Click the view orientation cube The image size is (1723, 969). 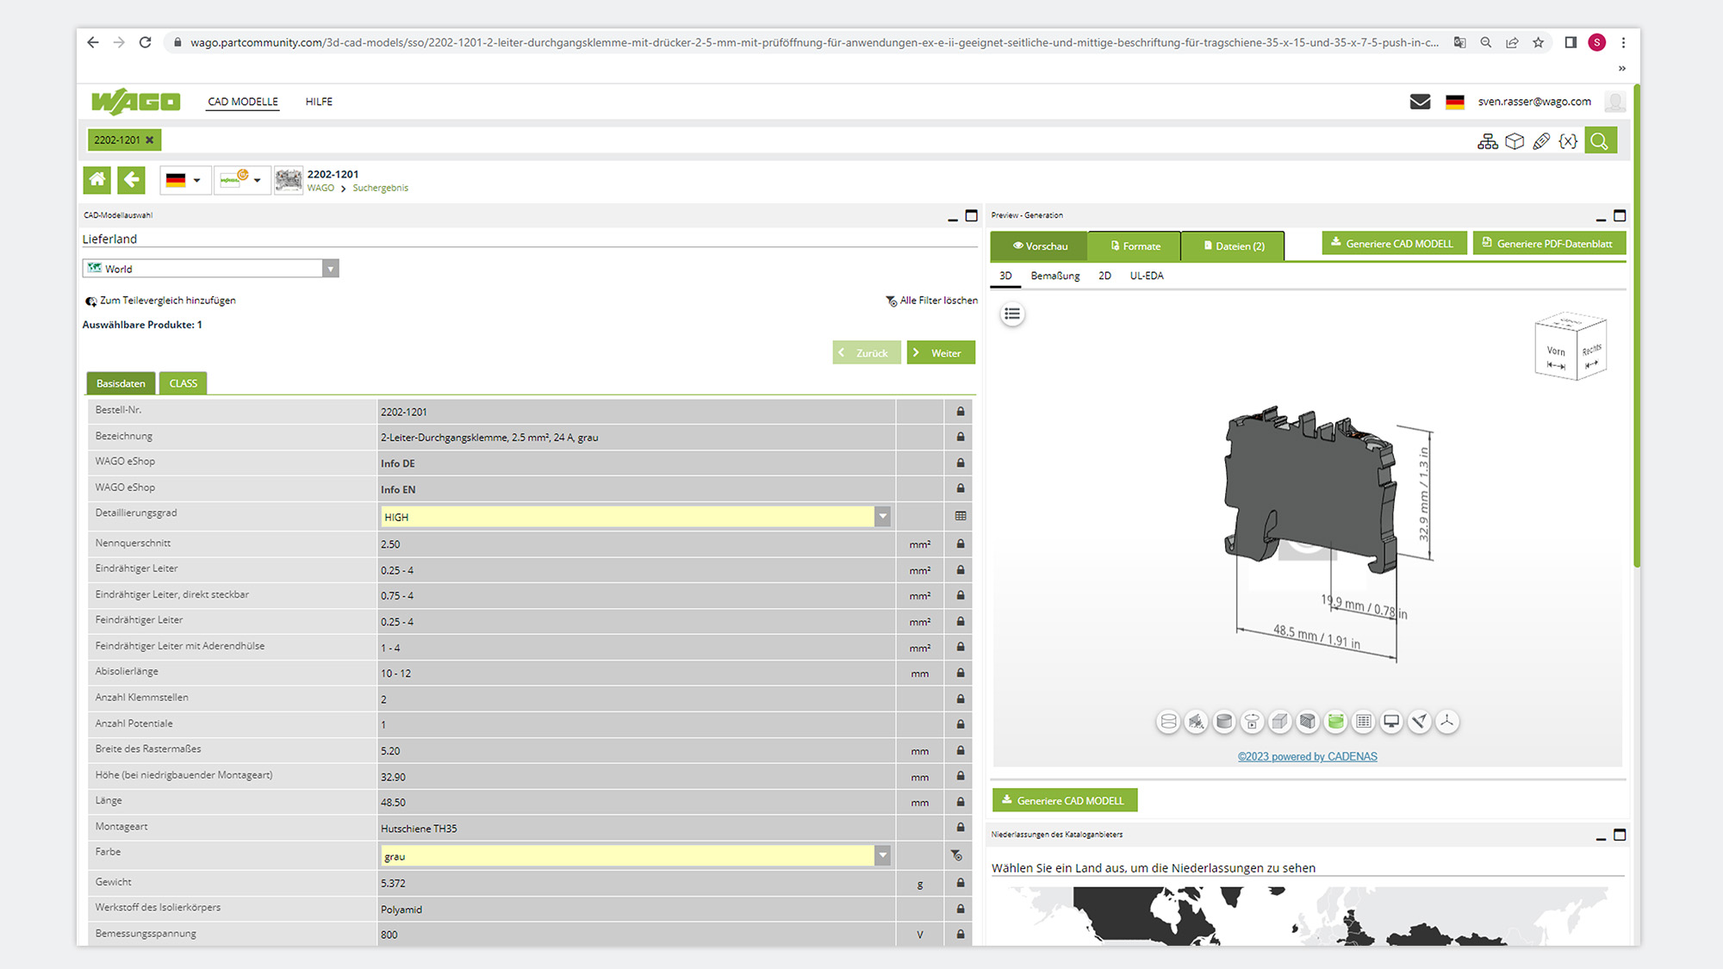(x=1571, y=347)
